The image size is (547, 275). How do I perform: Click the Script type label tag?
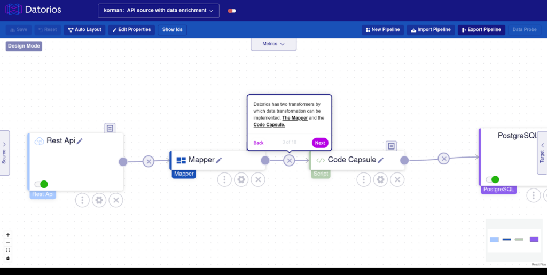321,174
